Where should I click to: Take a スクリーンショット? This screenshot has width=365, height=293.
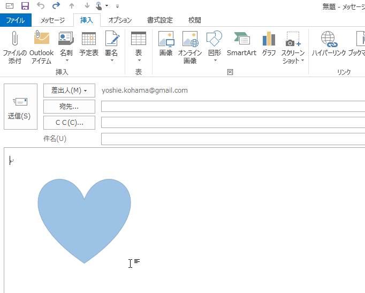click(x=293, y=47)
